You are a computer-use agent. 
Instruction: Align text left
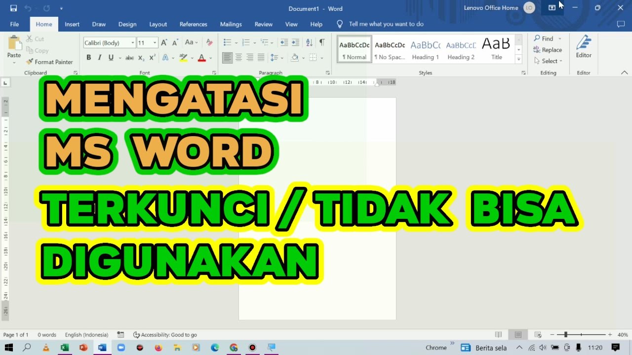click(x=227, y=58)
